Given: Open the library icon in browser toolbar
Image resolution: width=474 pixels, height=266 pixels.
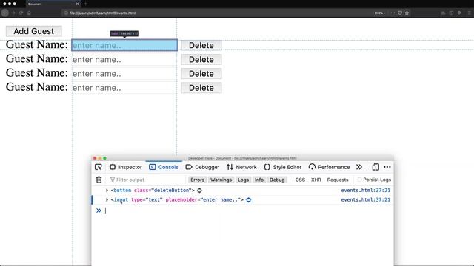Looking at the screenshot, I should (x=444, y=13).
